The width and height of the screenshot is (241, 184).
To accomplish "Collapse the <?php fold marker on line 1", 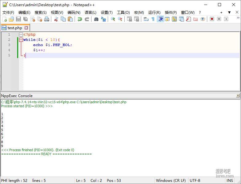I will pos(21,35).
